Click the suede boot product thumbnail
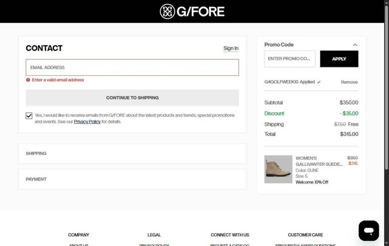This screenshot has height=246, width=389. 278,169
